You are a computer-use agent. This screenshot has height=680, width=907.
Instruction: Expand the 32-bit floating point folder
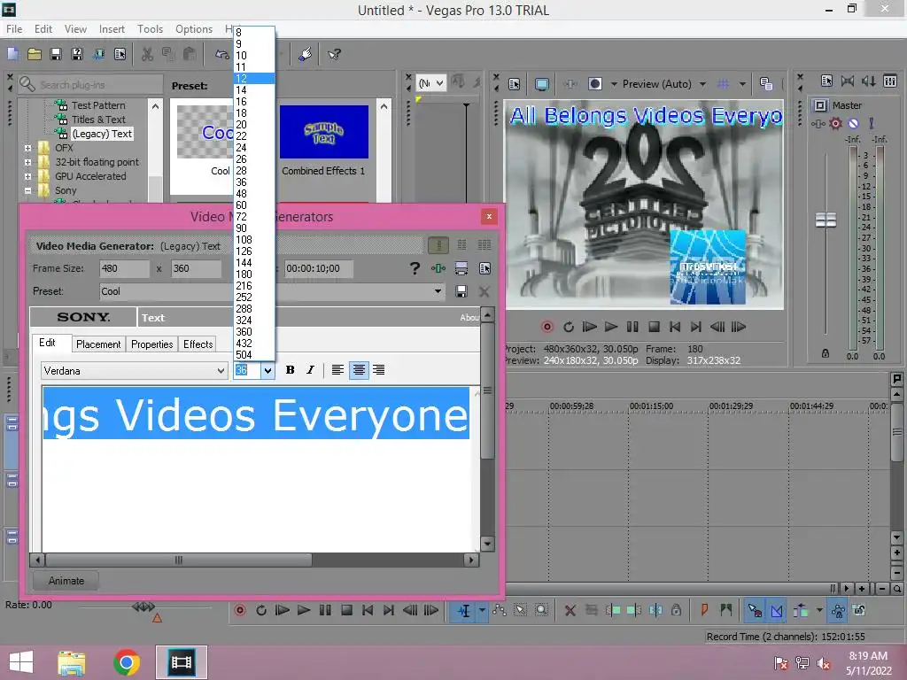[x=27, y=162]
